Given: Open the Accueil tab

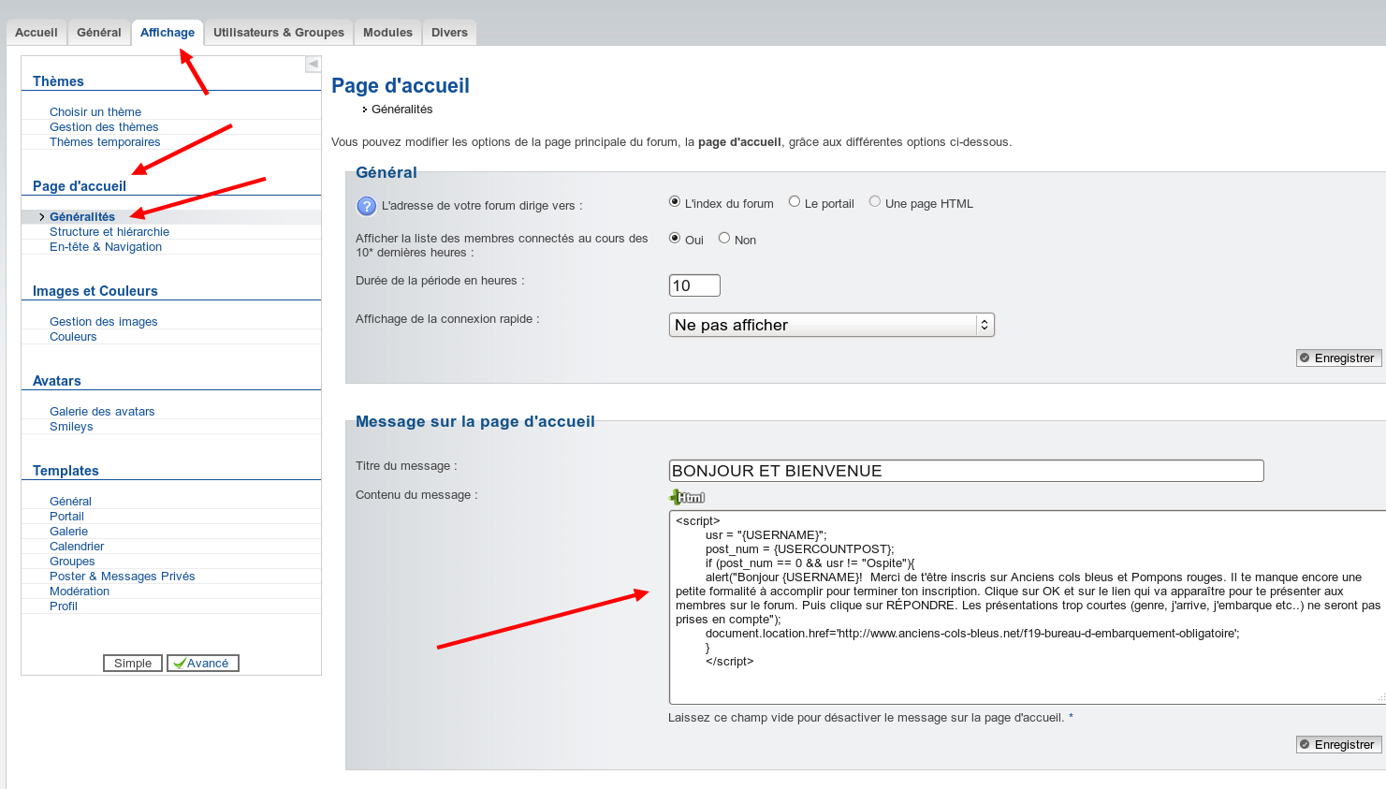Looking at the screenshot, I should 36,32.
